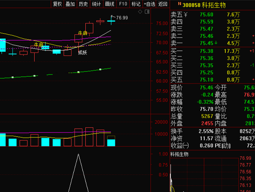Select the 卖四 price 75.59
This screenshot has height=192, width=255.
pos(206,22)
